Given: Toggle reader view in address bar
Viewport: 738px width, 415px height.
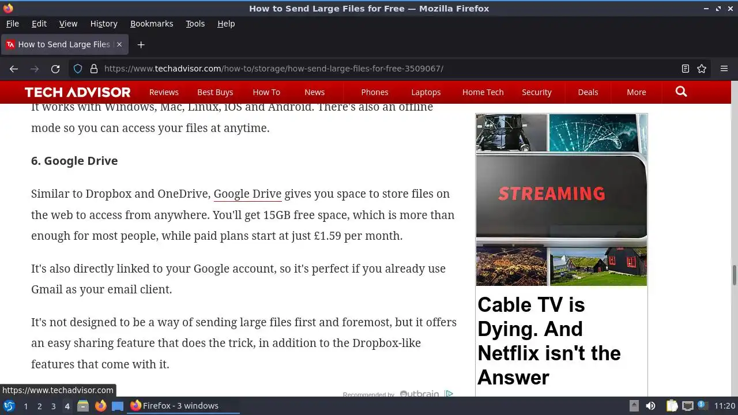Looking at the screenshot, I should (686, 69).
